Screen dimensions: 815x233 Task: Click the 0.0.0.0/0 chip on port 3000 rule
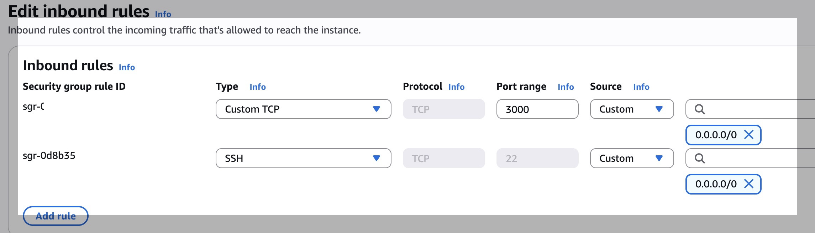click(x=716, y=135)
